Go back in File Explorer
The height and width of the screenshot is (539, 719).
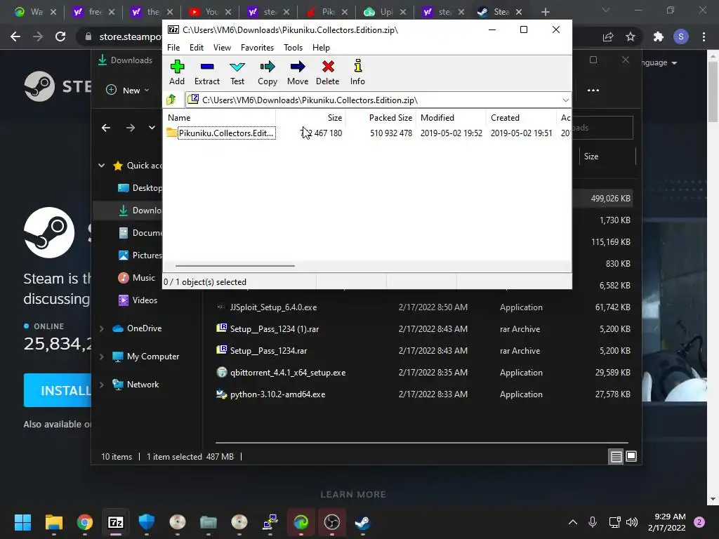(x=106, y=128)
